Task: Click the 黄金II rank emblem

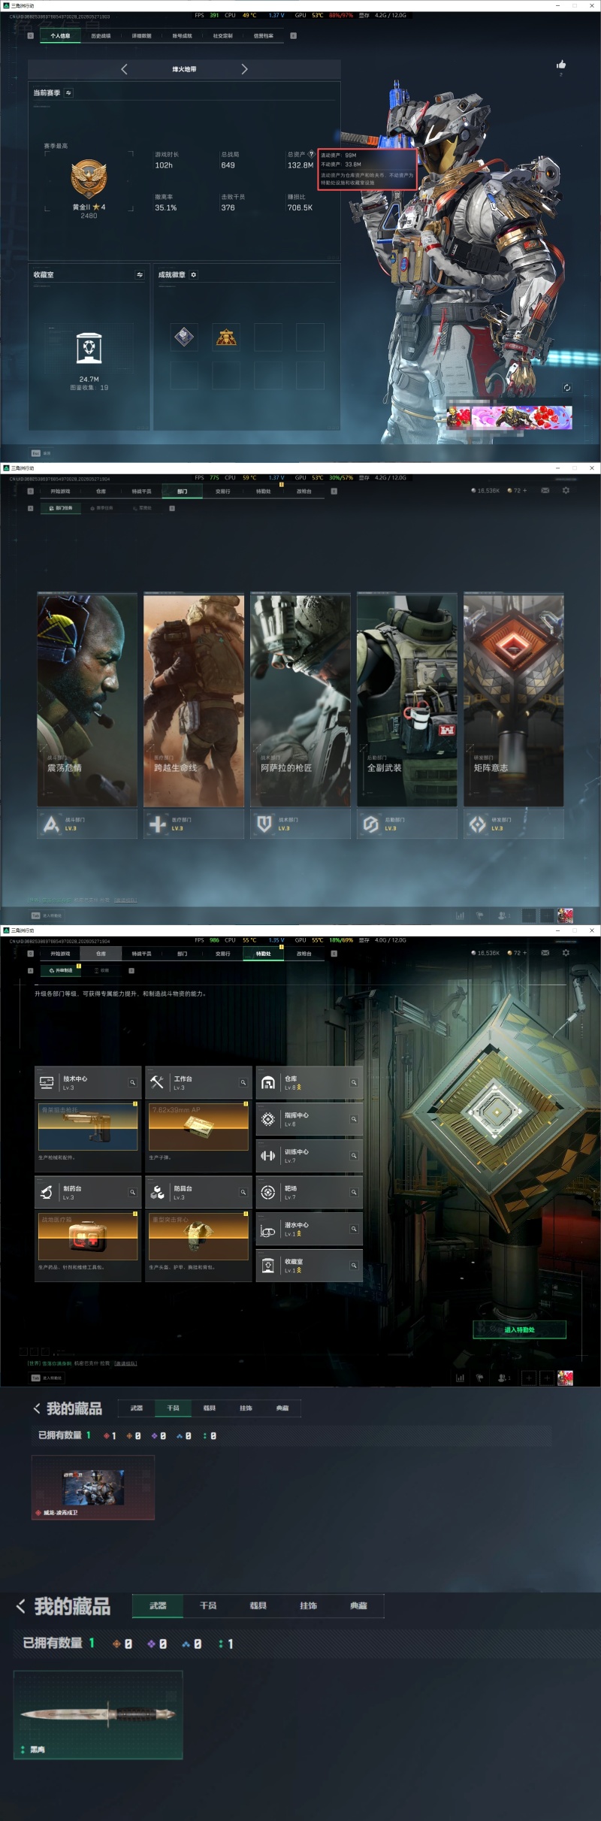Action: tap(89, 178)
